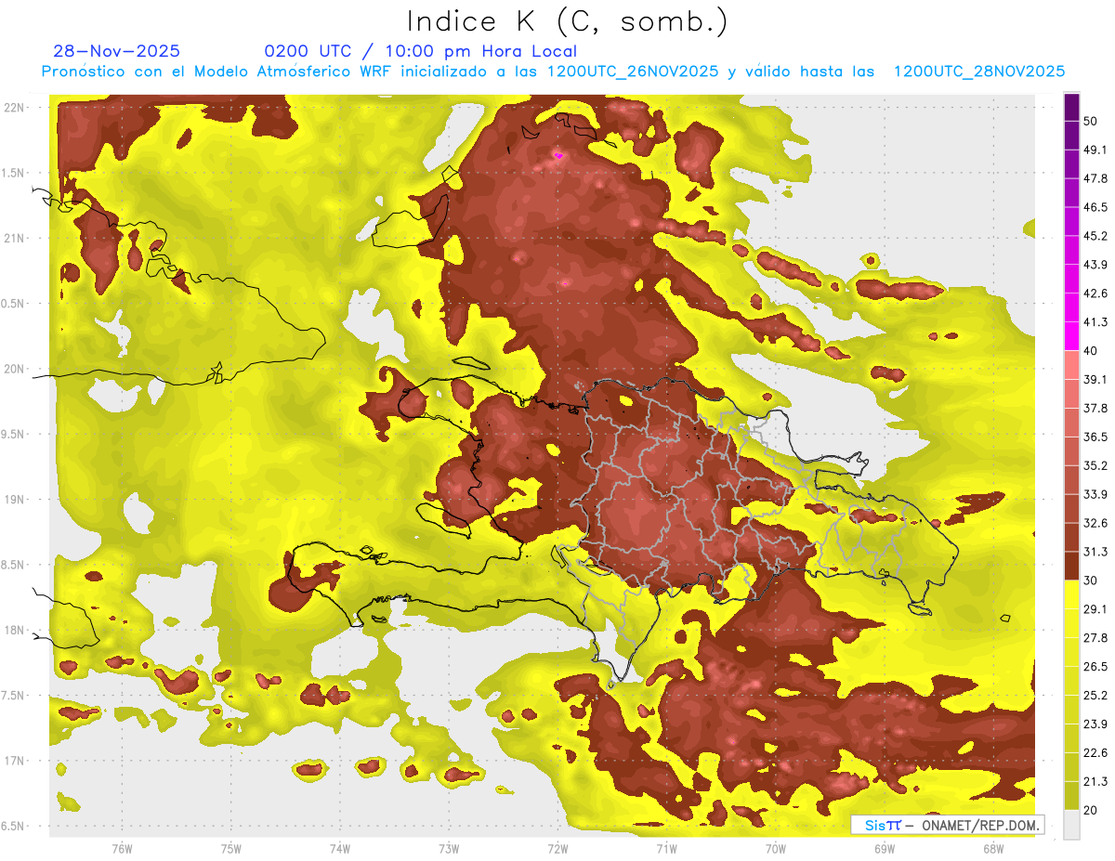Click the legend value "21.3"
This screenshot has height=861, width=1115.
click(x=1095, y=781)
